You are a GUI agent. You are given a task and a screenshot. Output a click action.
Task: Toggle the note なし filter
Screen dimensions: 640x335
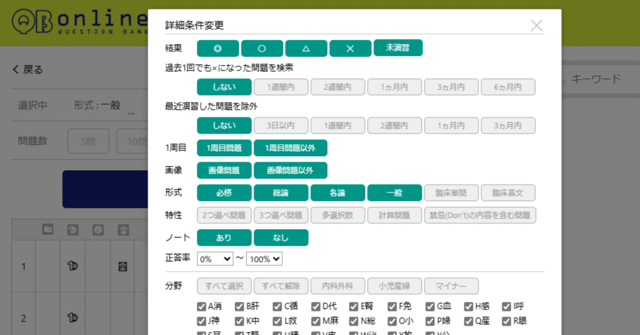[280, 238]
